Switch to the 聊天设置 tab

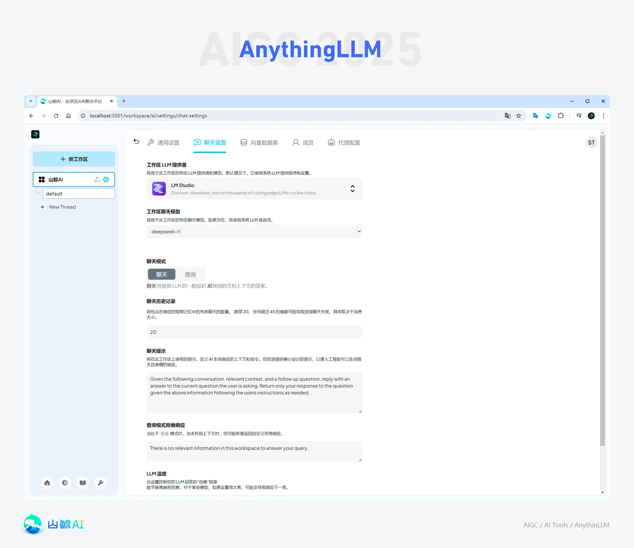click(x=210, y=143)
